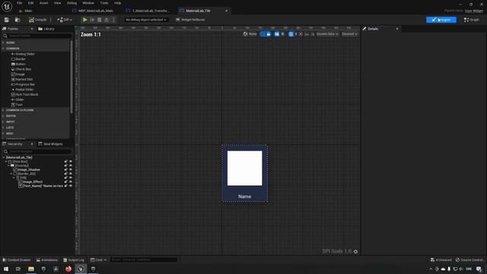Viewport: 487px width, 274px height.
Task: Select Check Box widget in Palette
Action: click(21, 69)
